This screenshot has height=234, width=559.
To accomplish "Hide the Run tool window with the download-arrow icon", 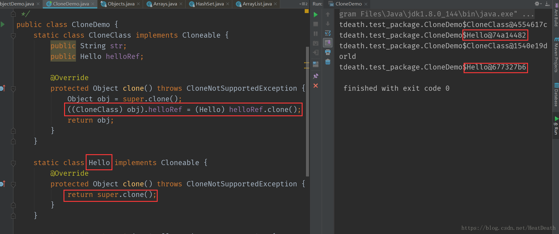I will (547, 4).
